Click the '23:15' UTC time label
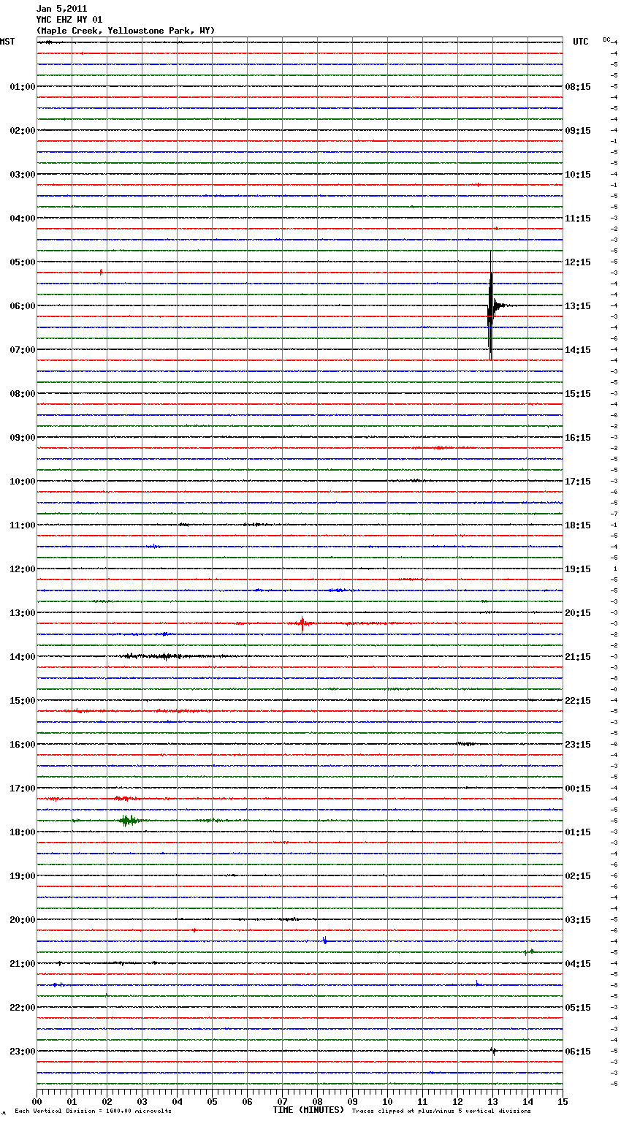The height and width of the screenshot is (1121, 621). (x=578, y=745)
